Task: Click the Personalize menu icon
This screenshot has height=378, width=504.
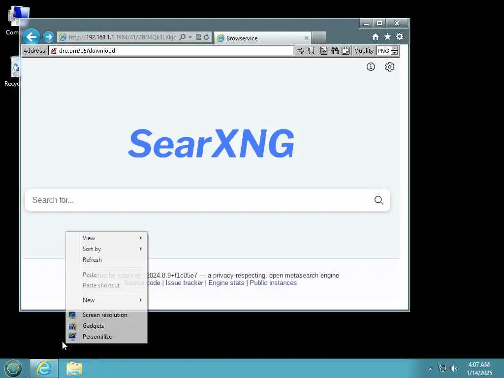Action: tap(72, 337)
